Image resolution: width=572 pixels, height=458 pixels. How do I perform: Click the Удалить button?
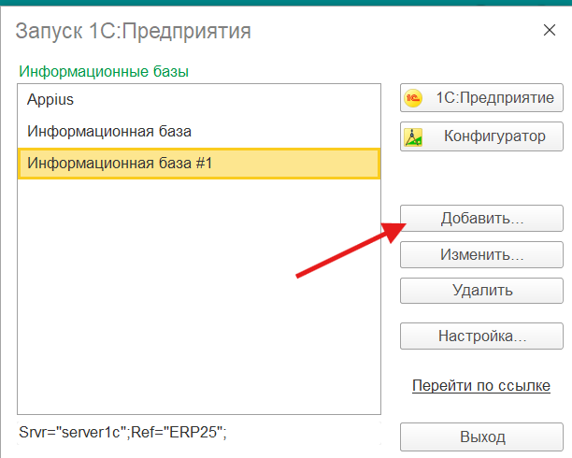point(481,291)
